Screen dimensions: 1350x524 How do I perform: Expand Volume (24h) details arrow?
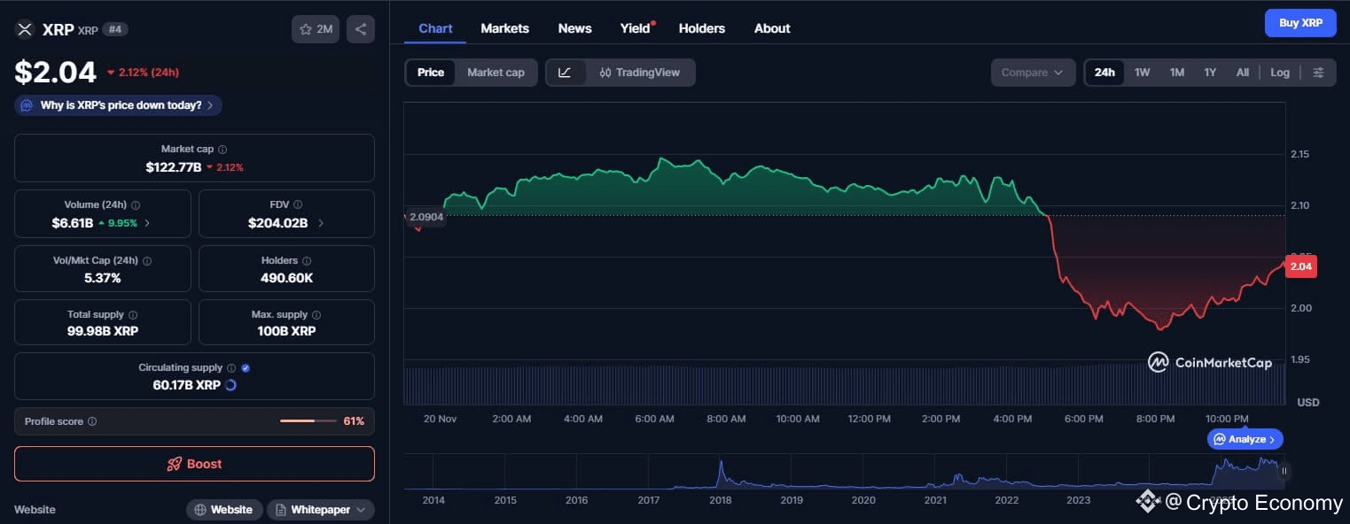pyautogui.click(x=147, y=223)
